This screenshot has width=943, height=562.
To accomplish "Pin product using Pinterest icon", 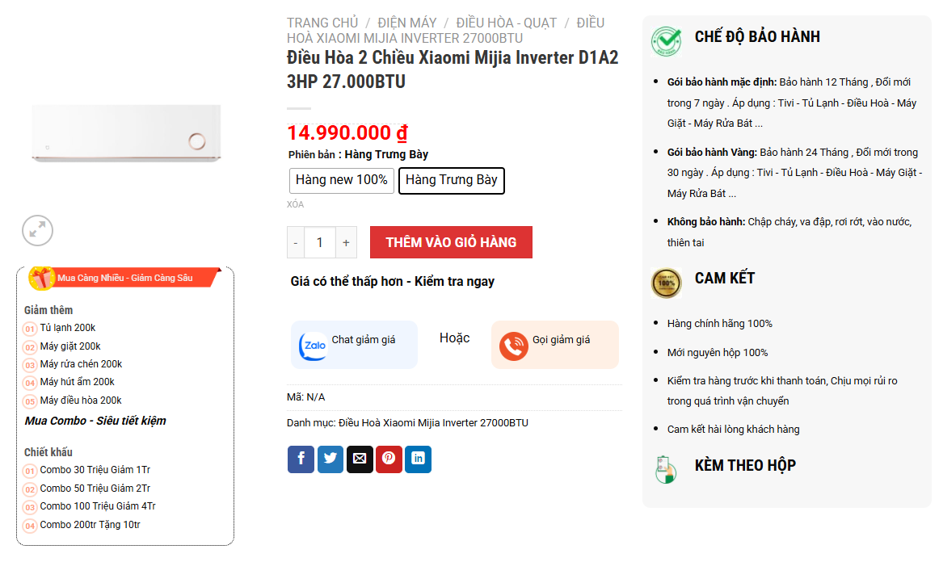I will point(389,459).
